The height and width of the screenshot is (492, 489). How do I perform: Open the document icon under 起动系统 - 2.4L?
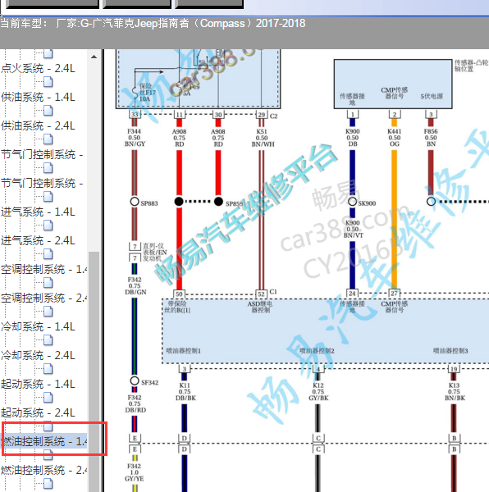coord(48,426)
